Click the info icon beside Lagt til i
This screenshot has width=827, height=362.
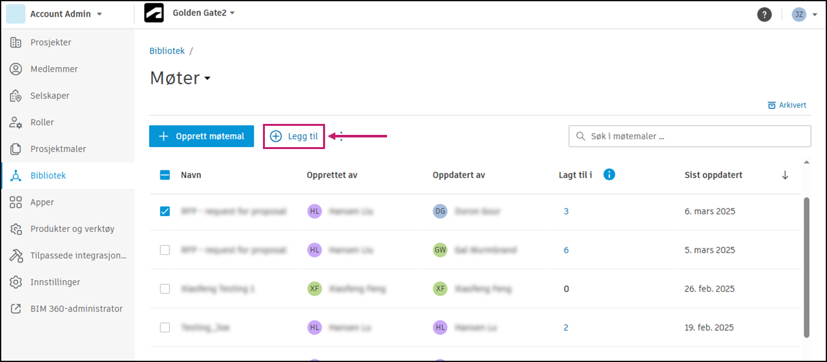(609, 174)
